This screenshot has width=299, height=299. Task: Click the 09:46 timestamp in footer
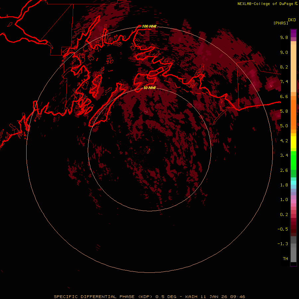(238, 297)
